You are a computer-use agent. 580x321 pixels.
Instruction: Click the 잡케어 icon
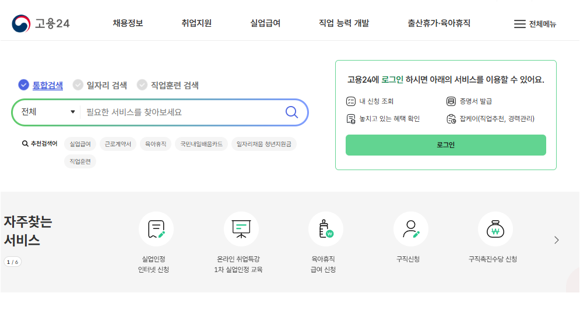coord(451,119)
